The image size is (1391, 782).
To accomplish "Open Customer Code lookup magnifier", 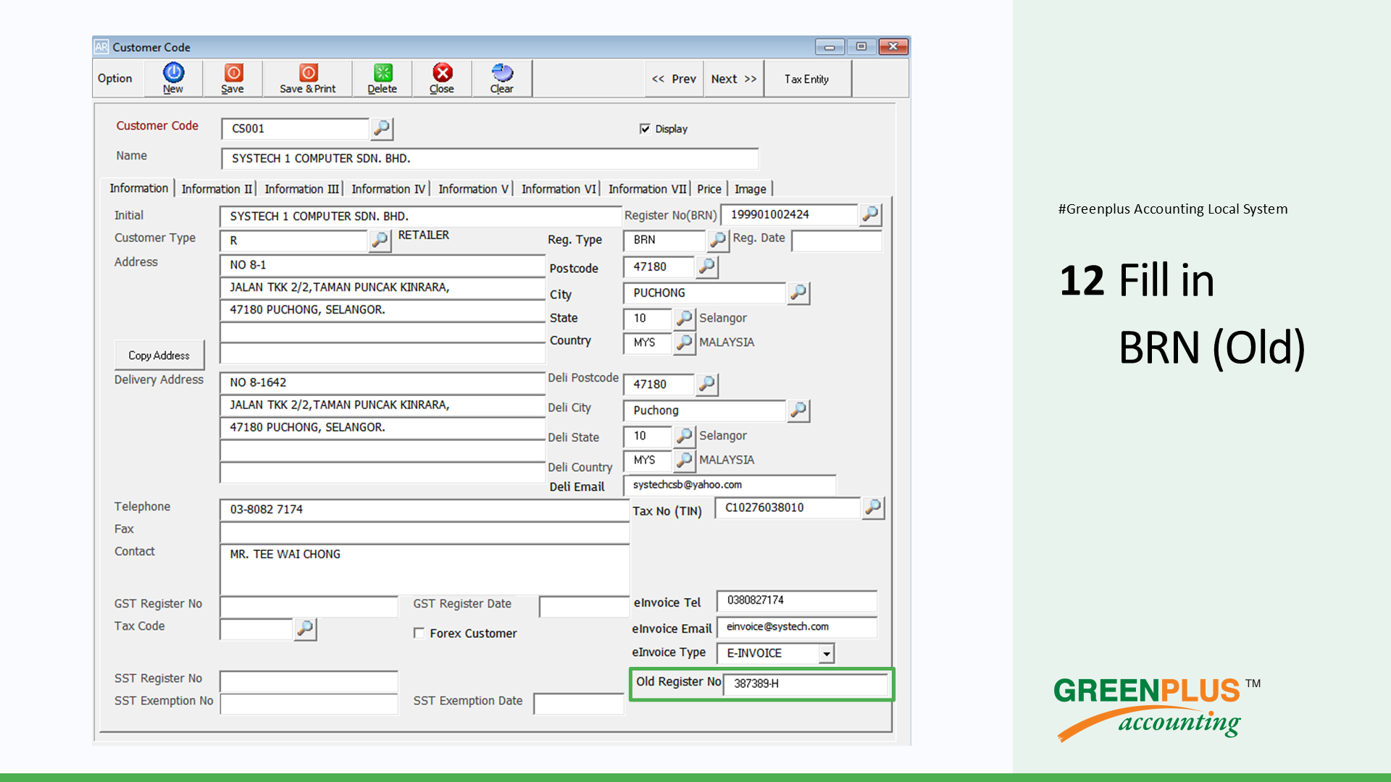I will click(x=382, y=129).
